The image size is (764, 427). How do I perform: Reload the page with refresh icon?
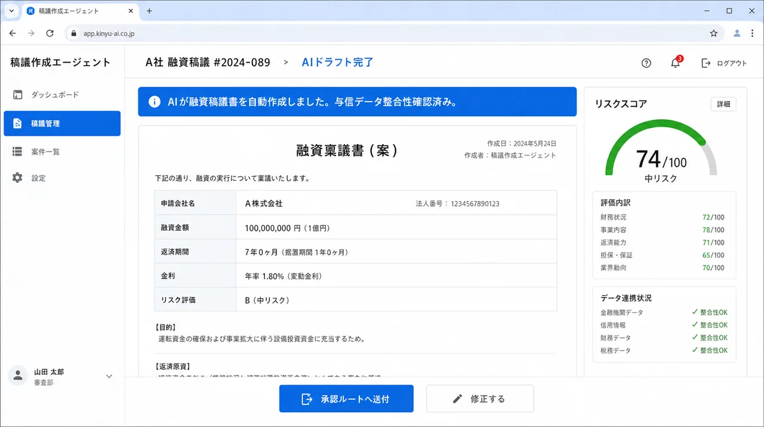tap(51, 33)
